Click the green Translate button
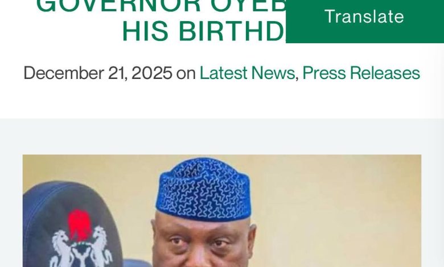 (365, 20)
